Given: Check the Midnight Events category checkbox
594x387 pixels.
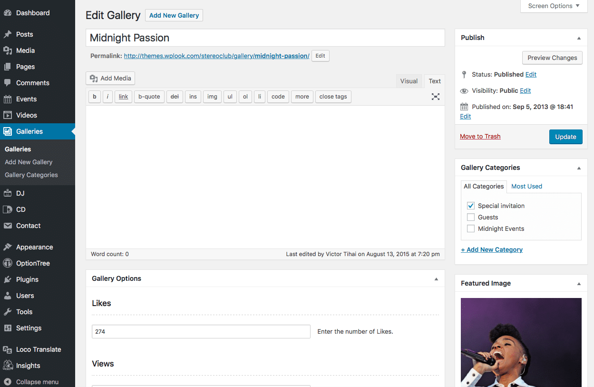Looking at the screenshot, I should (x=471, y=228).
